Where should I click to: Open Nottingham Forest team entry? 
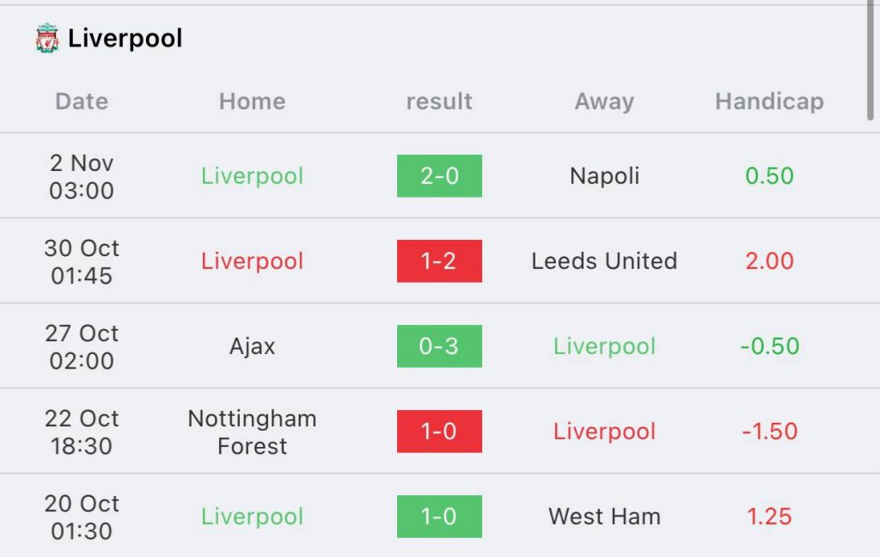[252, 432]
